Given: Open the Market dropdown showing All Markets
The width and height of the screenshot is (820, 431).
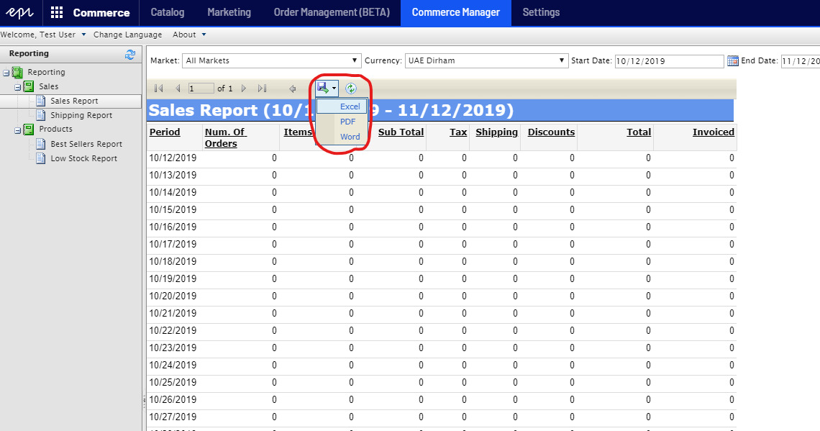Looking at the screenshot, I should [x=271, y=61].
